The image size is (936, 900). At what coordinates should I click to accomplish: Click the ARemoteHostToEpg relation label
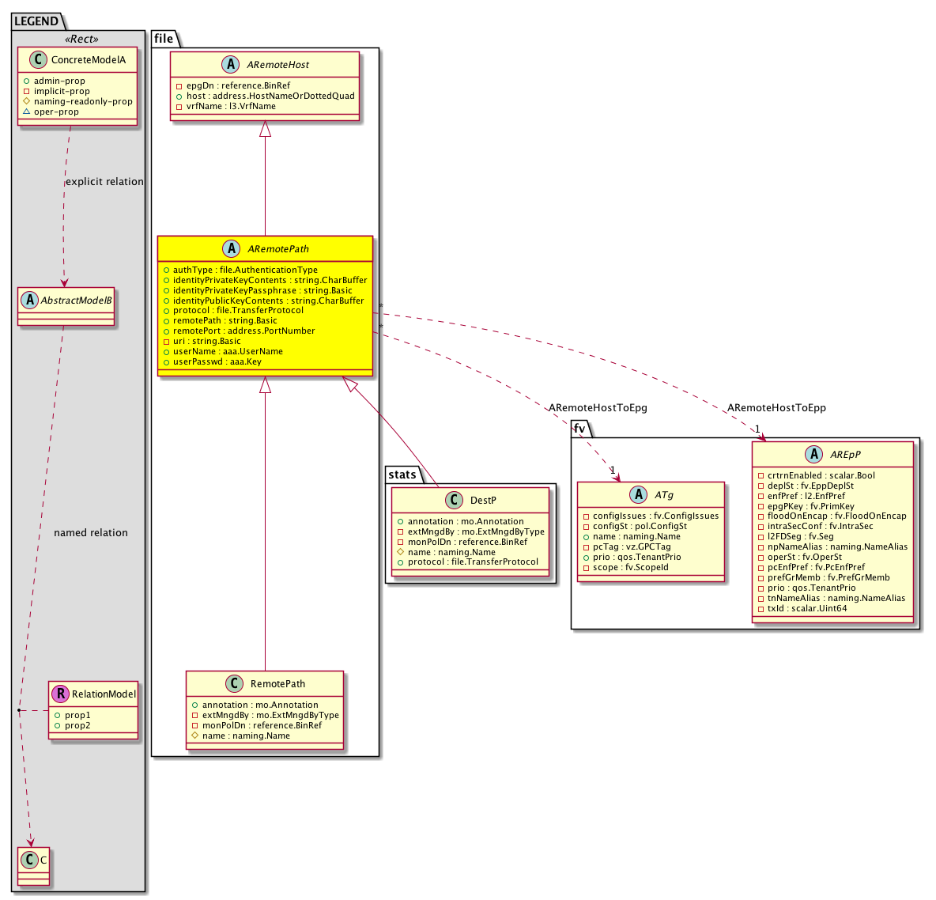(x=598, y=408)
